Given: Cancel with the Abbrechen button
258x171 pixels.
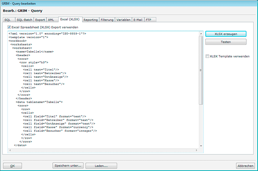Looking at the screenshot, I should coord(245,165).
